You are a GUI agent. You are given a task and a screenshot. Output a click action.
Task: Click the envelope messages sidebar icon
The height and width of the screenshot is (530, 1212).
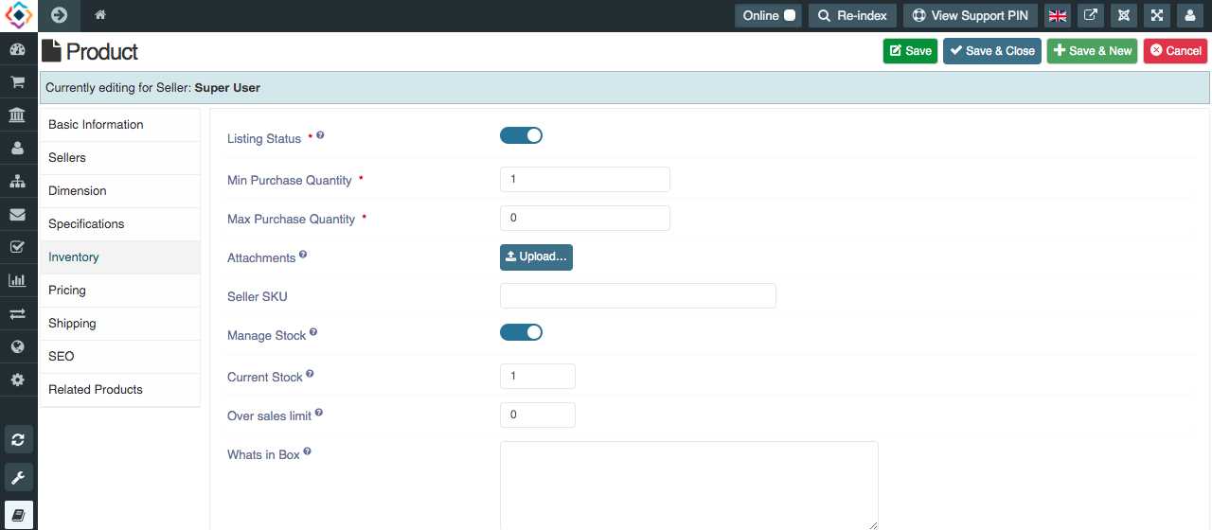tap(17, 214)
